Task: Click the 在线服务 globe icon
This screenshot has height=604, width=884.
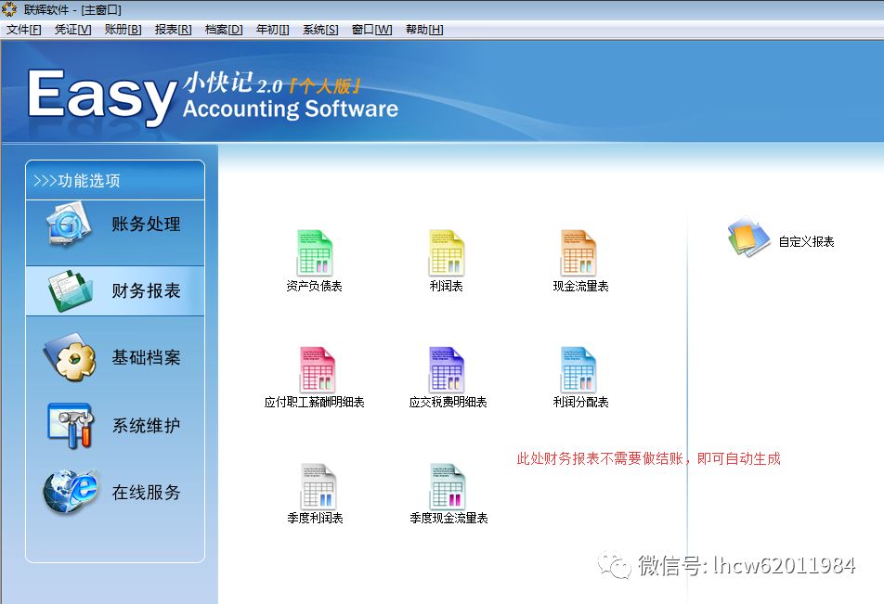Action: 71,493
